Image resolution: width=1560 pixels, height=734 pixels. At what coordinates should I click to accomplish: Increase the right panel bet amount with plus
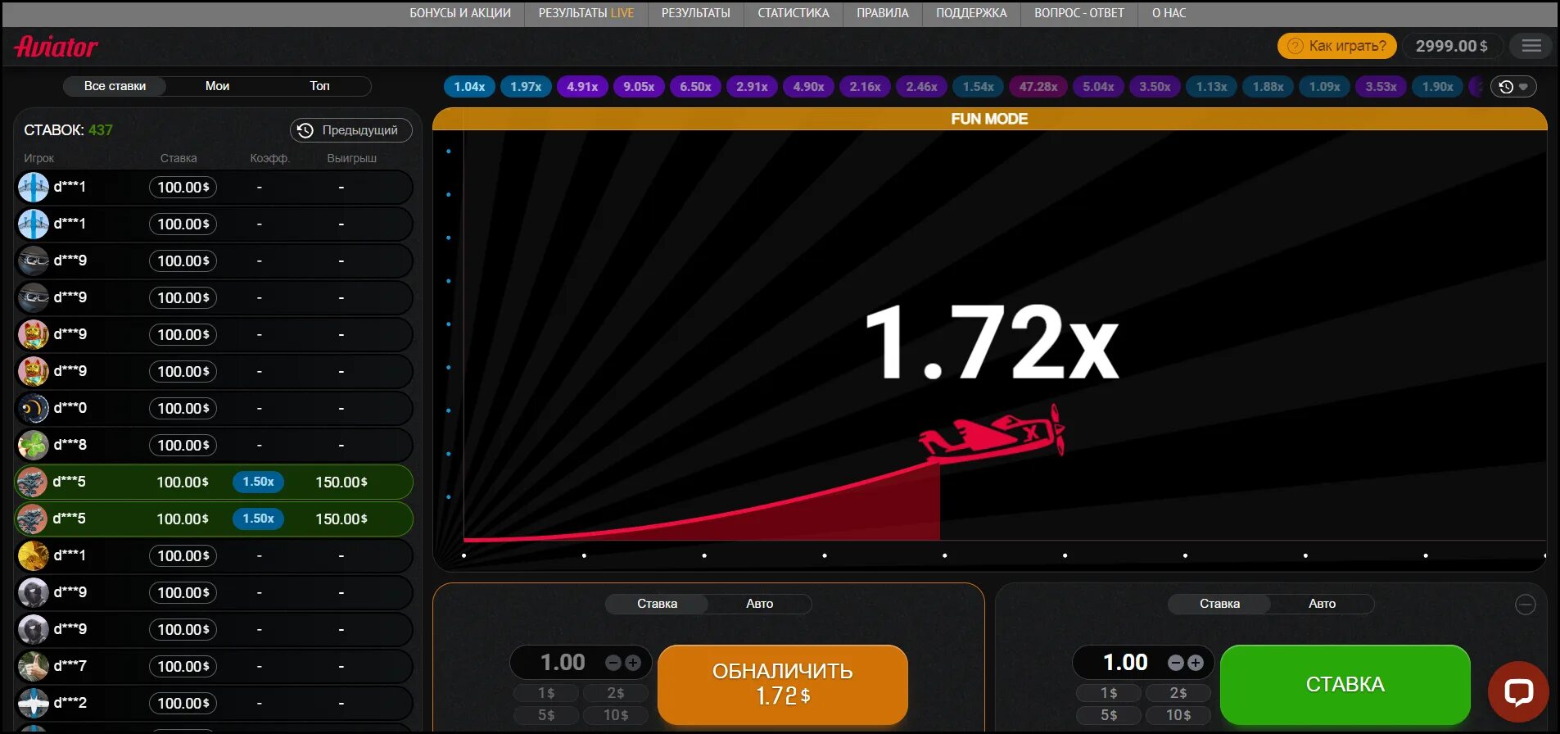tap(1196, 662)
